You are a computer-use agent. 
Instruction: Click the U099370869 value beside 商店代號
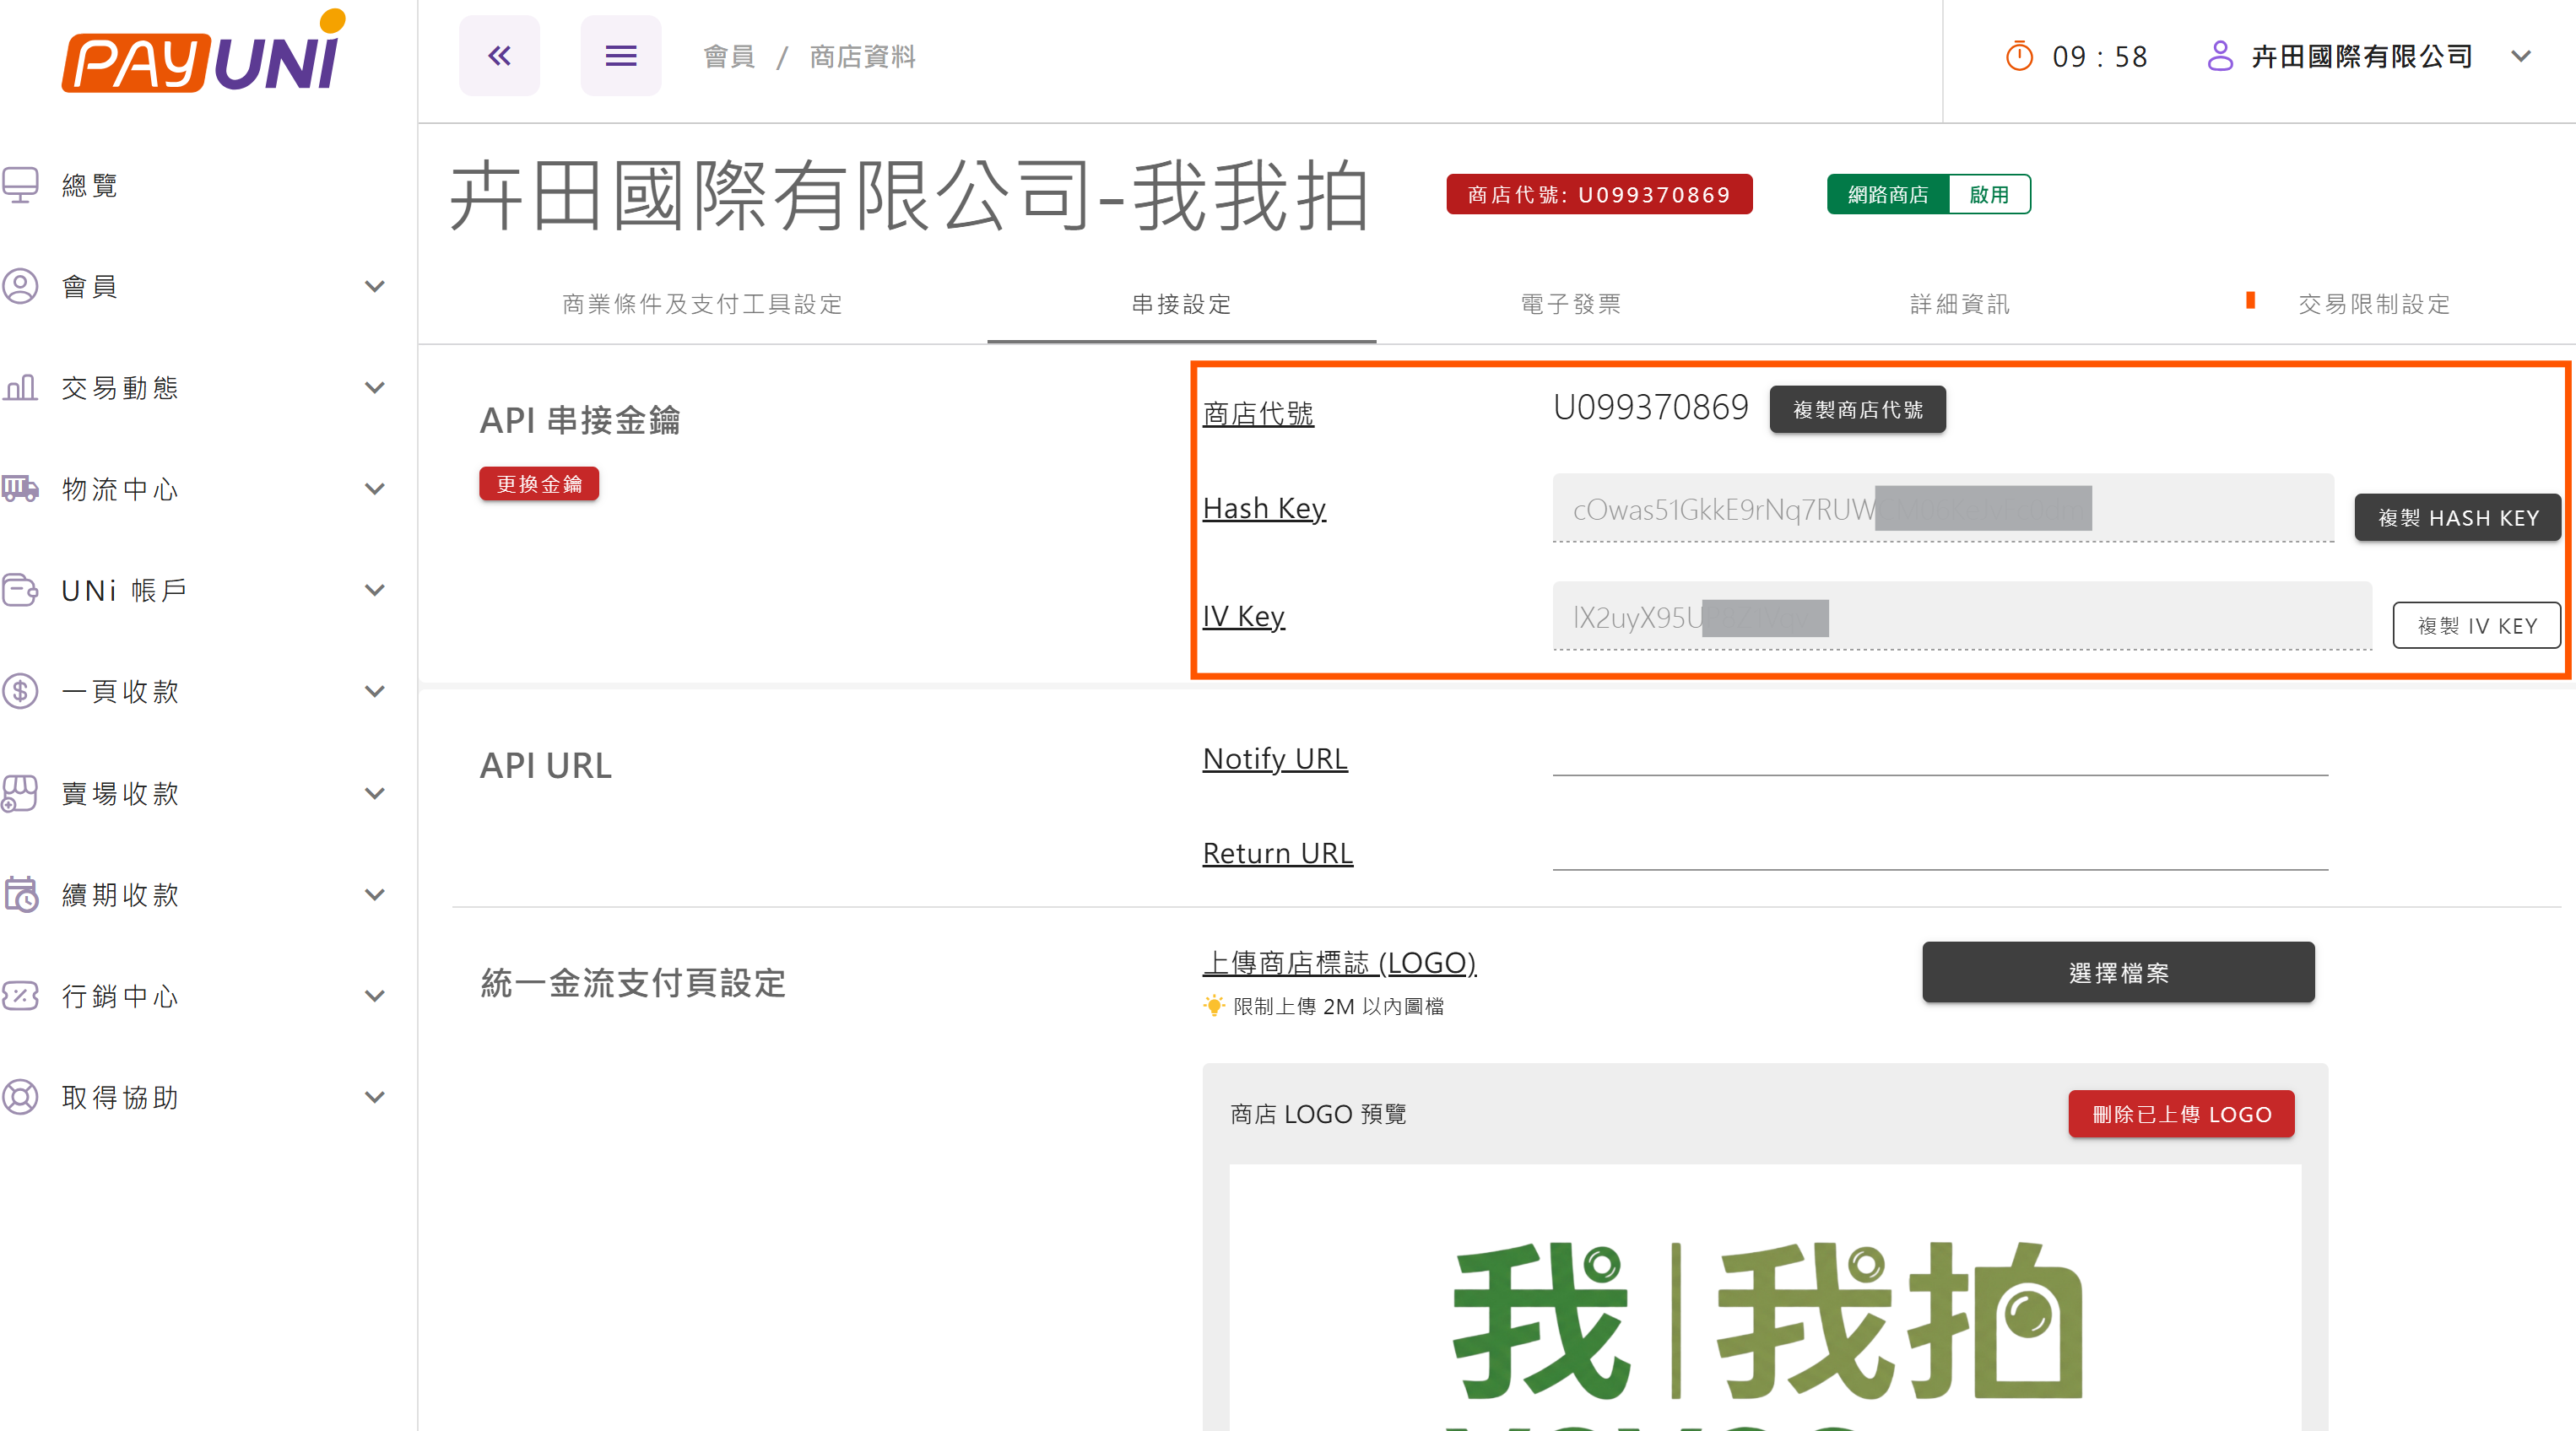[x=1650, y=407]
